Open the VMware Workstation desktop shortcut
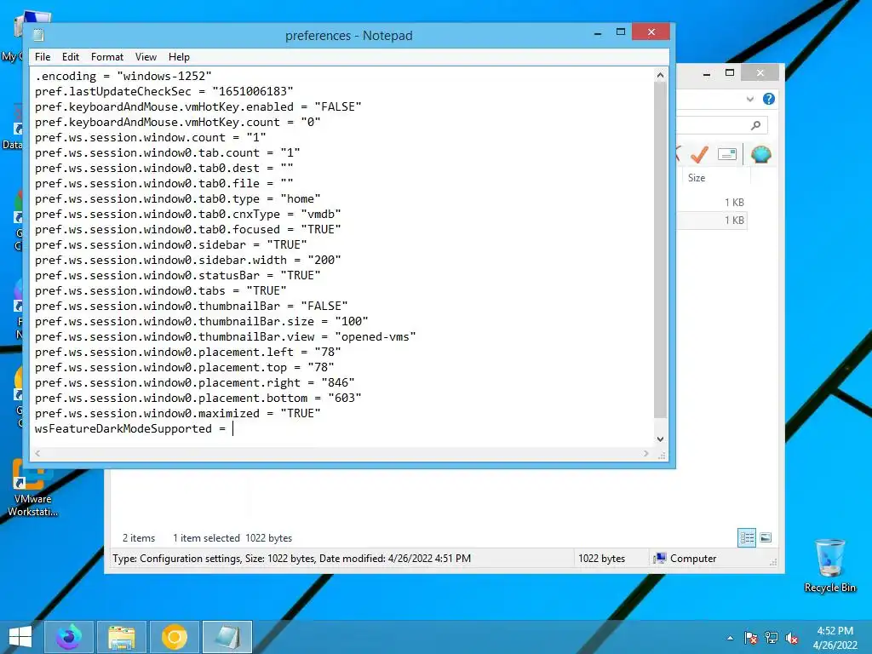Screen dimensions: 872x654 tap(32, 490)
